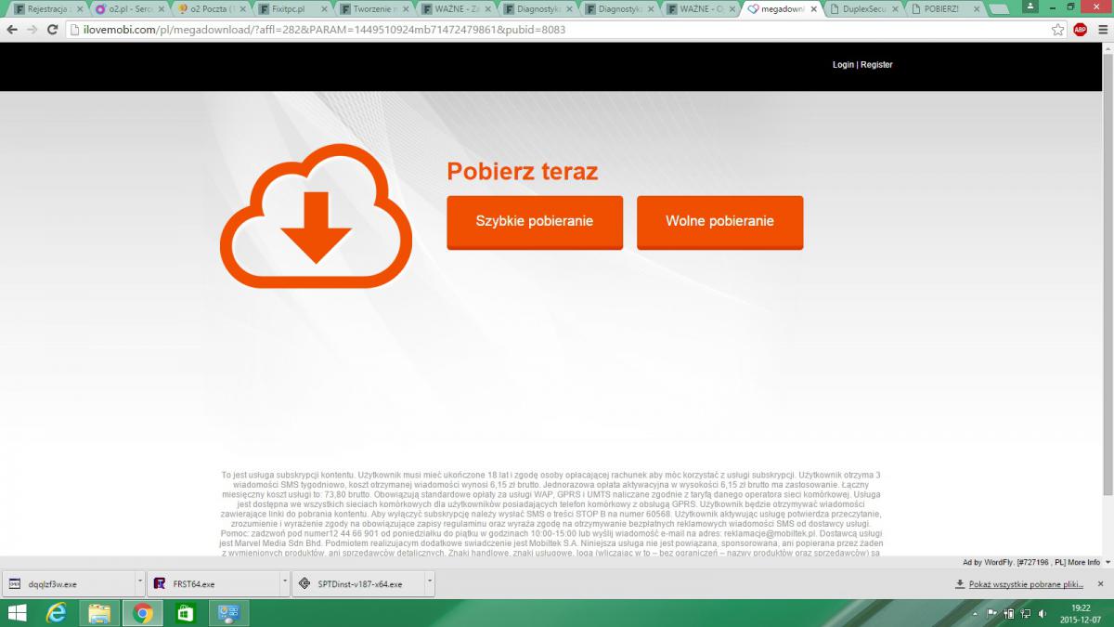This screenshot has height=627, width=1114.
Task: Go back with the browser back arrow
Action: click(11, 30)
